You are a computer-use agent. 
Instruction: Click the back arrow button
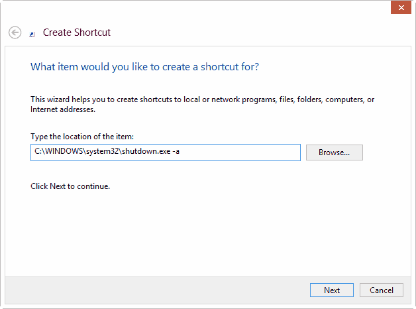tap(15, 32)
